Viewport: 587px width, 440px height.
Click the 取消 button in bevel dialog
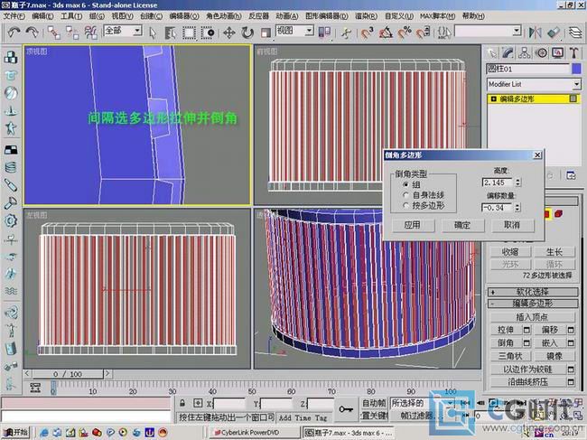pos(512,225)
